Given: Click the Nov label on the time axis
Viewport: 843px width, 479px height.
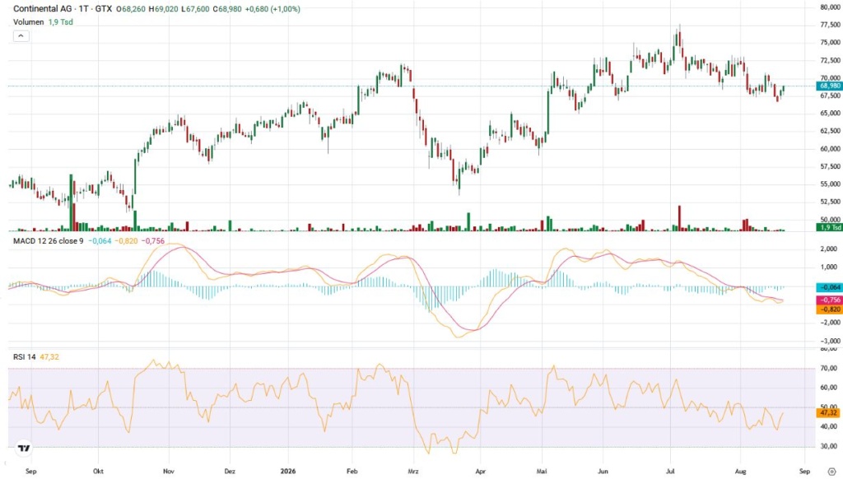Looking at the screenshot, I should 169,471.
